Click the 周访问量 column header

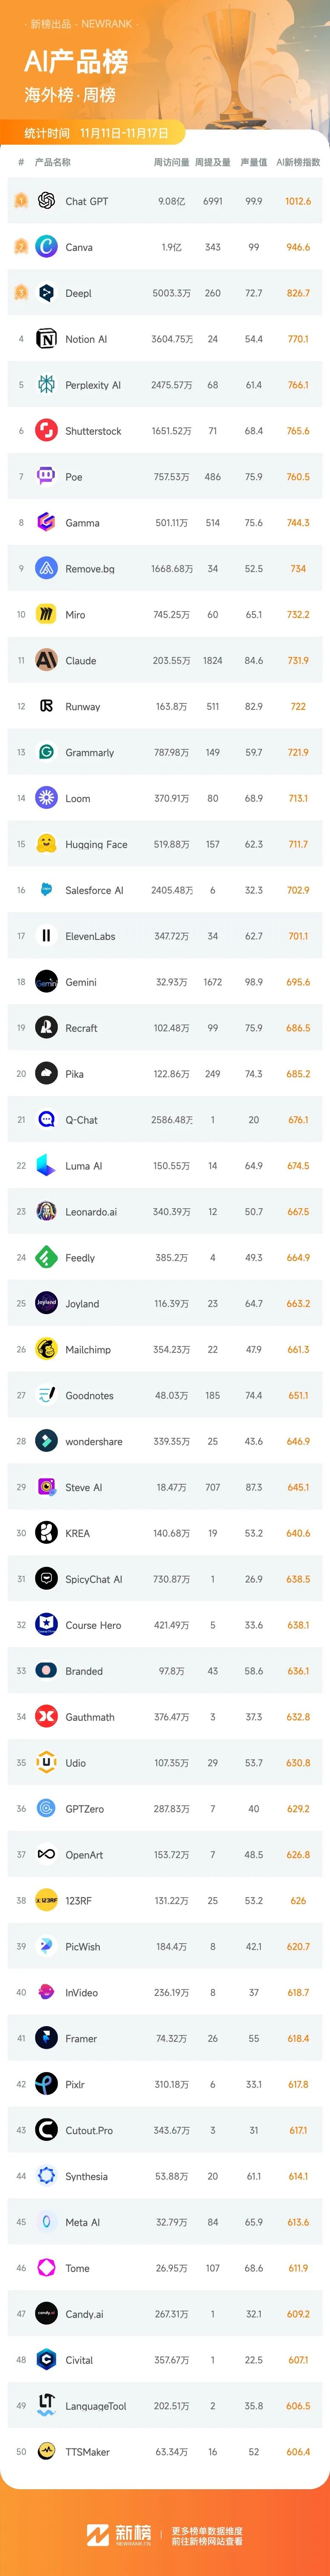(x=171, y=162)
